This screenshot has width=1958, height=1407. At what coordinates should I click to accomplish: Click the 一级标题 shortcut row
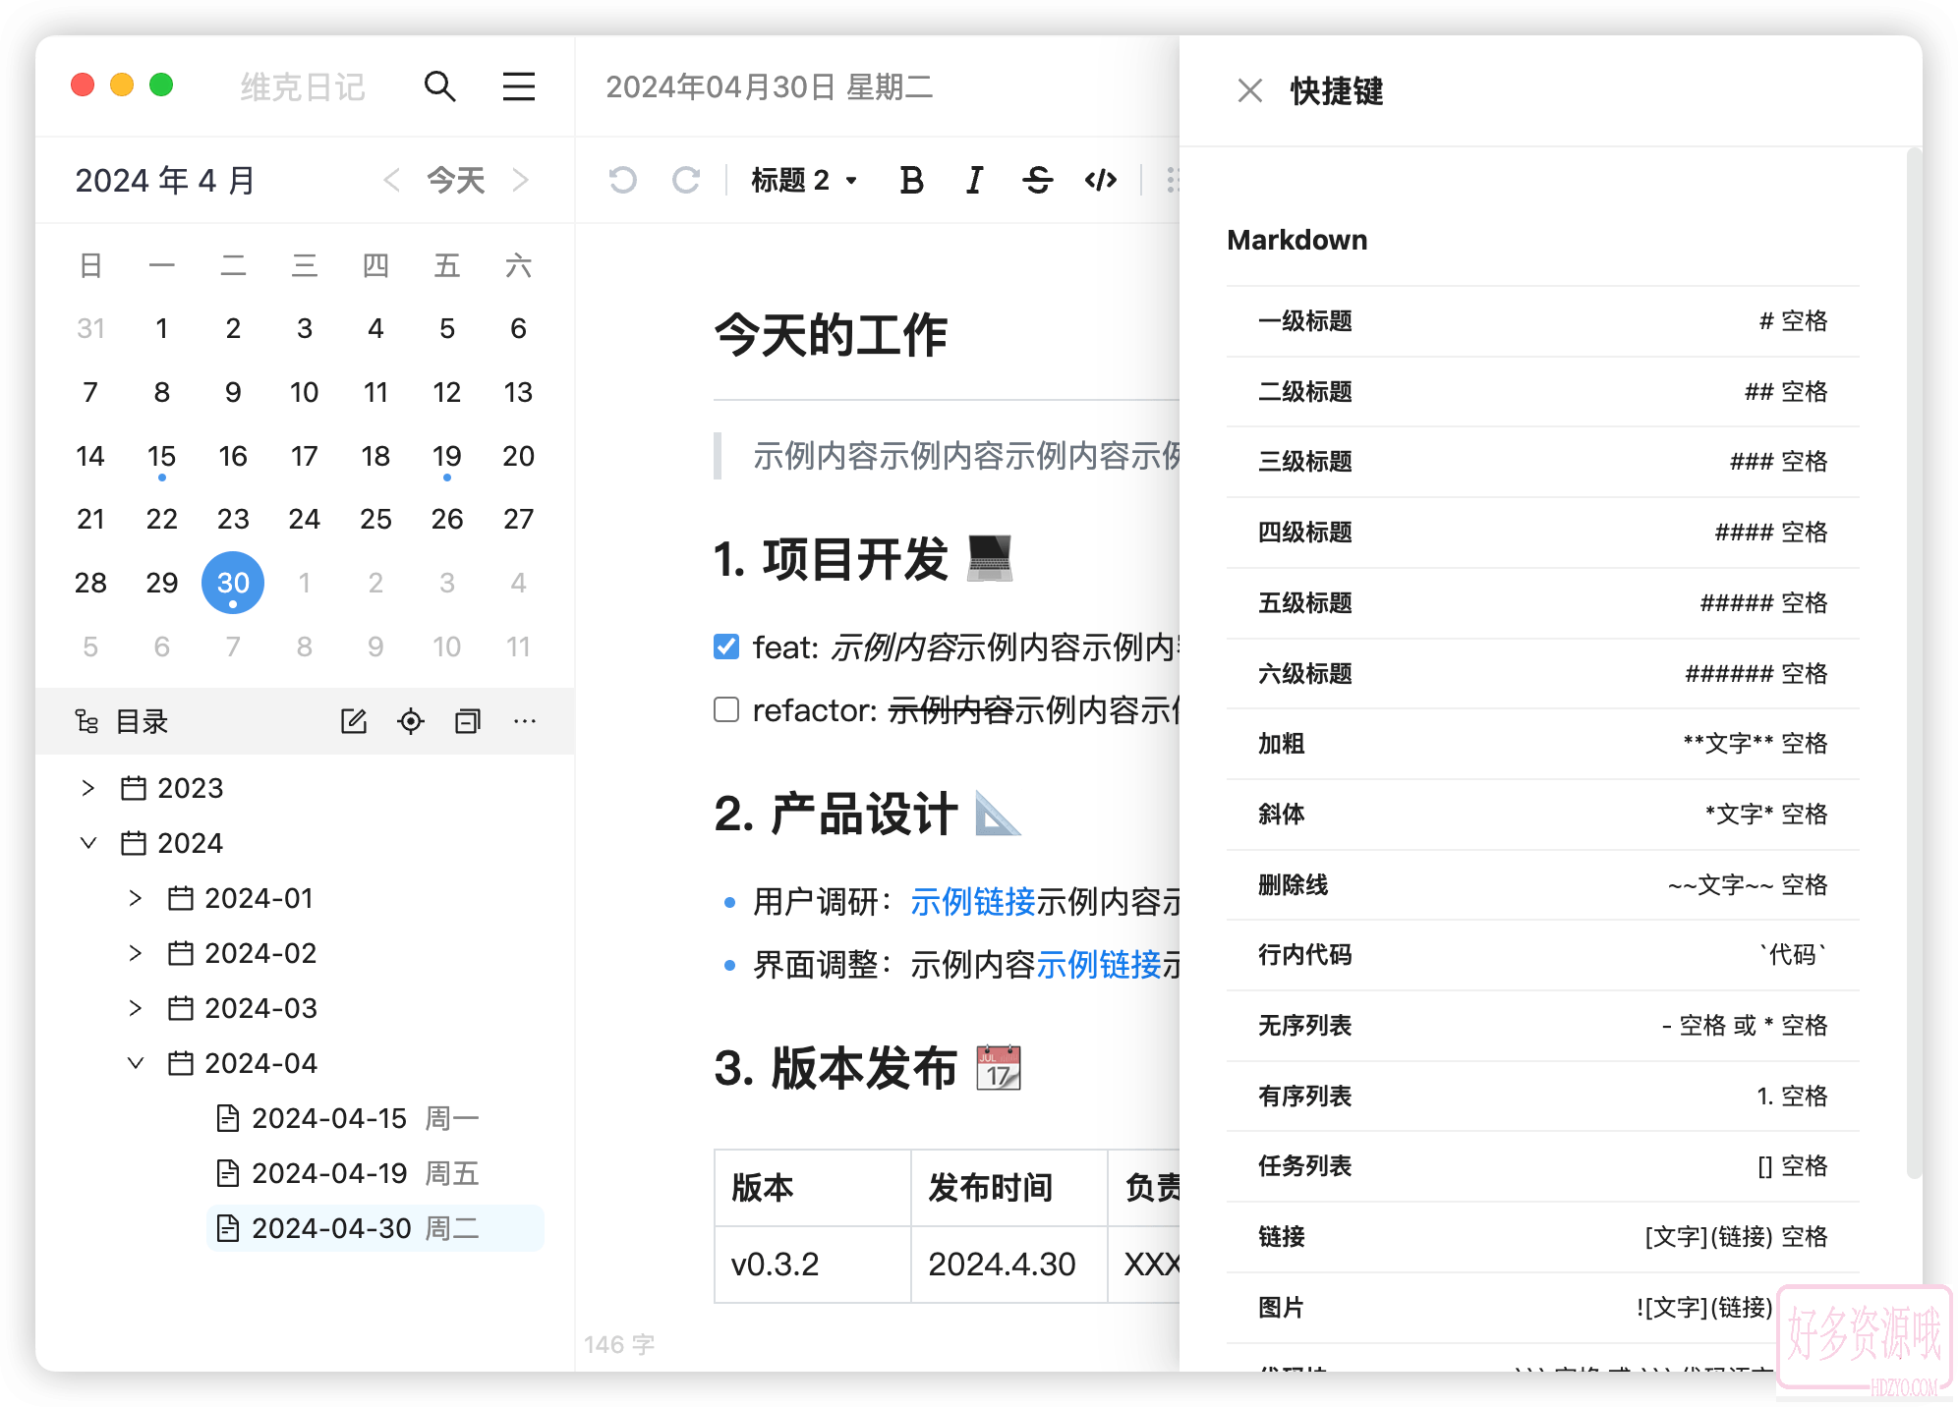pos(1542,321)
